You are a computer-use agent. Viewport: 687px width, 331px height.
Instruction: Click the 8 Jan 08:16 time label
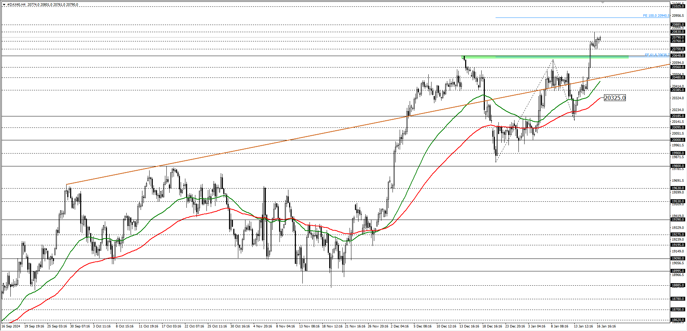point(560,326)
